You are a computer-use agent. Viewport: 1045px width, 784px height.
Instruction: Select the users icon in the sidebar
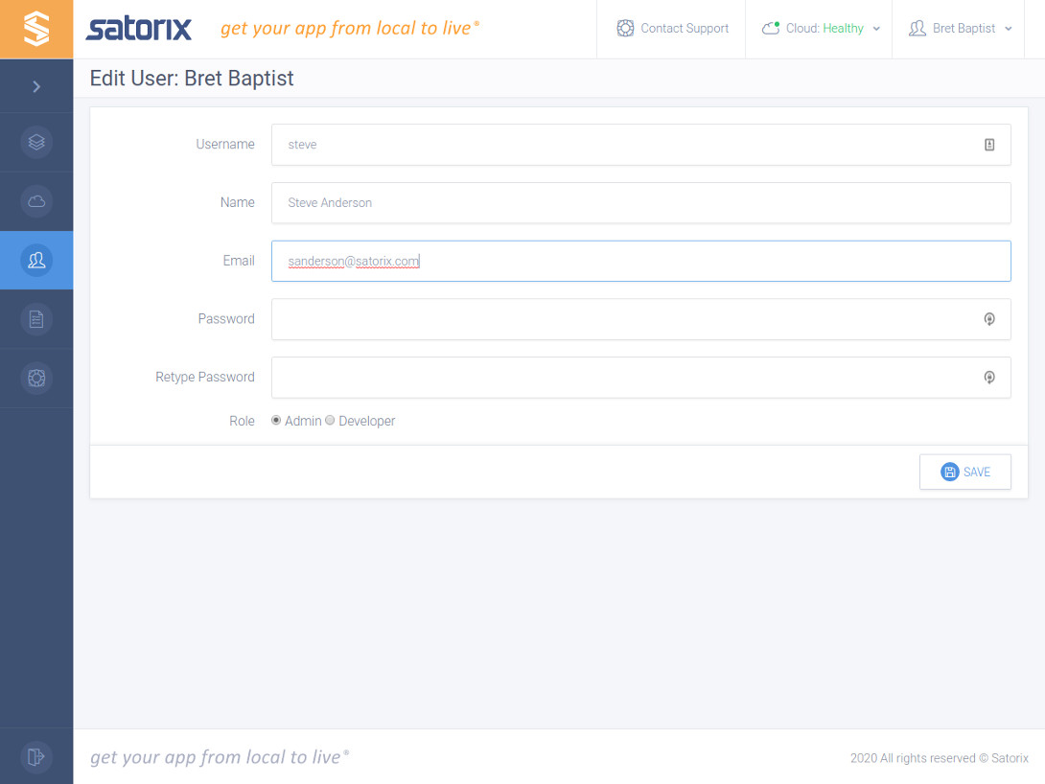pyautogui.click(x=36, y=260)
